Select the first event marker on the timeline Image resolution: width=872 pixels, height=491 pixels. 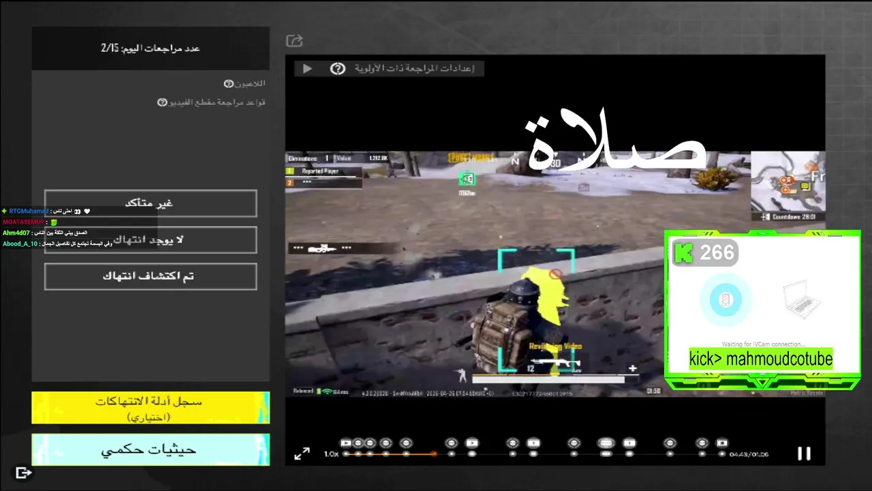(x=346, y=443)
